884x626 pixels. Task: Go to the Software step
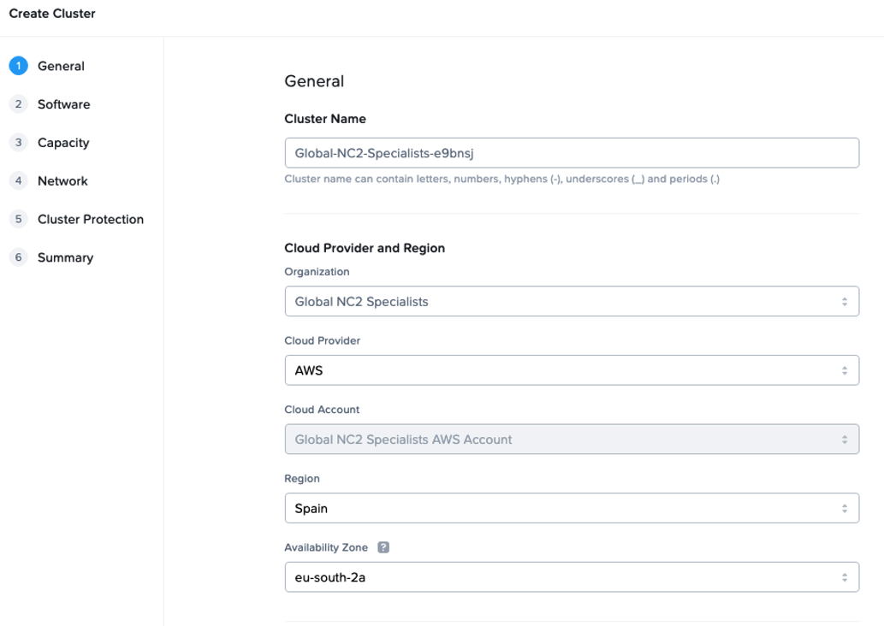(63, 104)
